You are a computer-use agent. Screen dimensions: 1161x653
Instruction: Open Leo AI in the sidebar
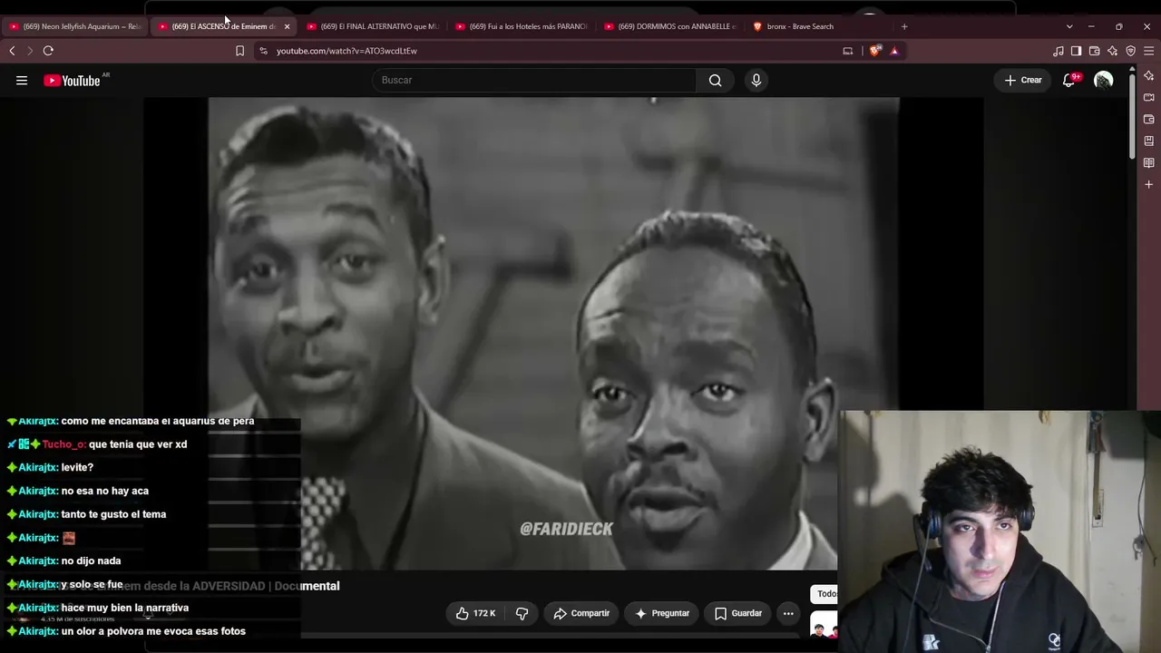pos(1148,75)
